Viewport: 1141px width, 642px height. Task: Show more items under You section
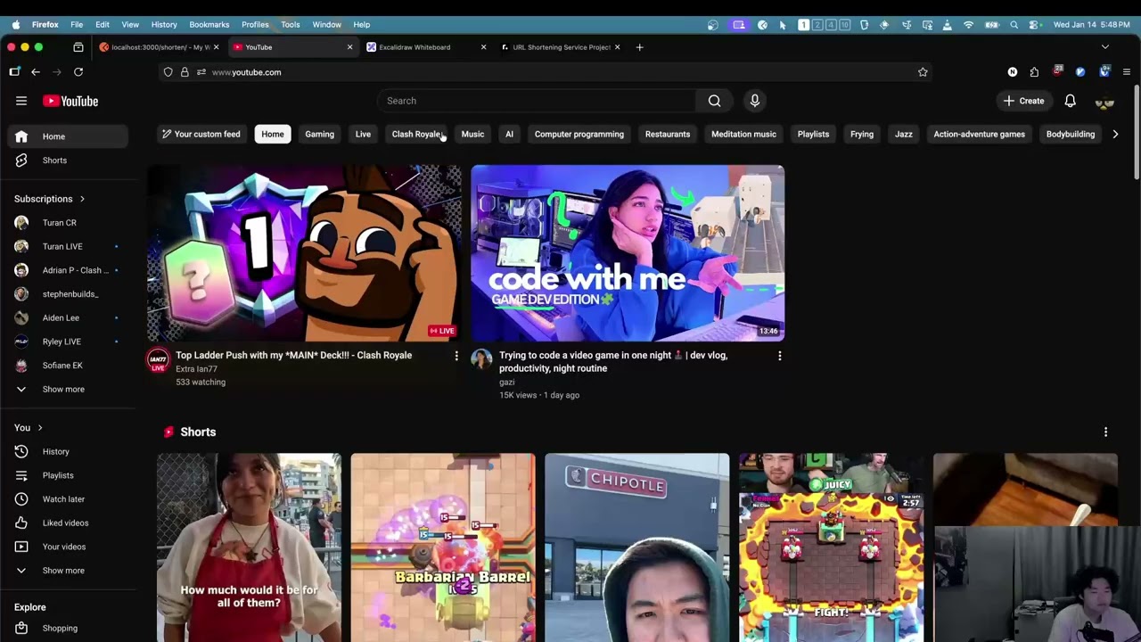[x=68, y=571]
